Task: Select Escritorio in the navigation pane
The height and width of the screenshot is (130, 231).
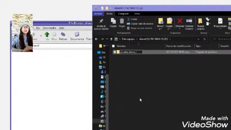Action: [101, 52]
